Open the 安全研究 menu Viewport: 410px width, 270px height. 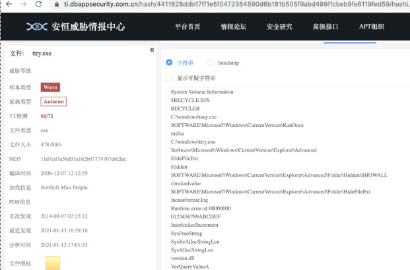coord(281,27)
